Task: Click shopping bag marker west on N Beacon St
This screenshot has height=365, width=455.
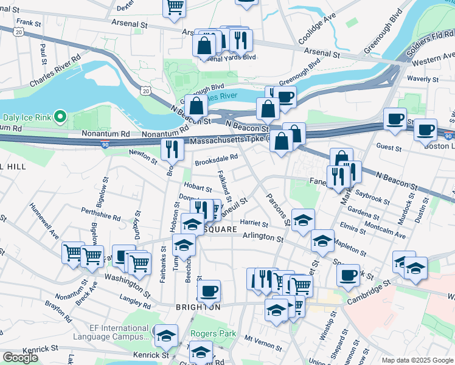Action: 196,107
